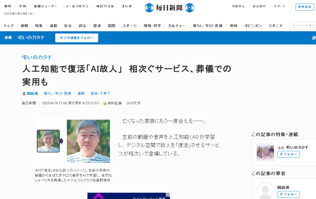Open the 政治 navigation section
Screen dimensions: 316x199
[83, 26]
